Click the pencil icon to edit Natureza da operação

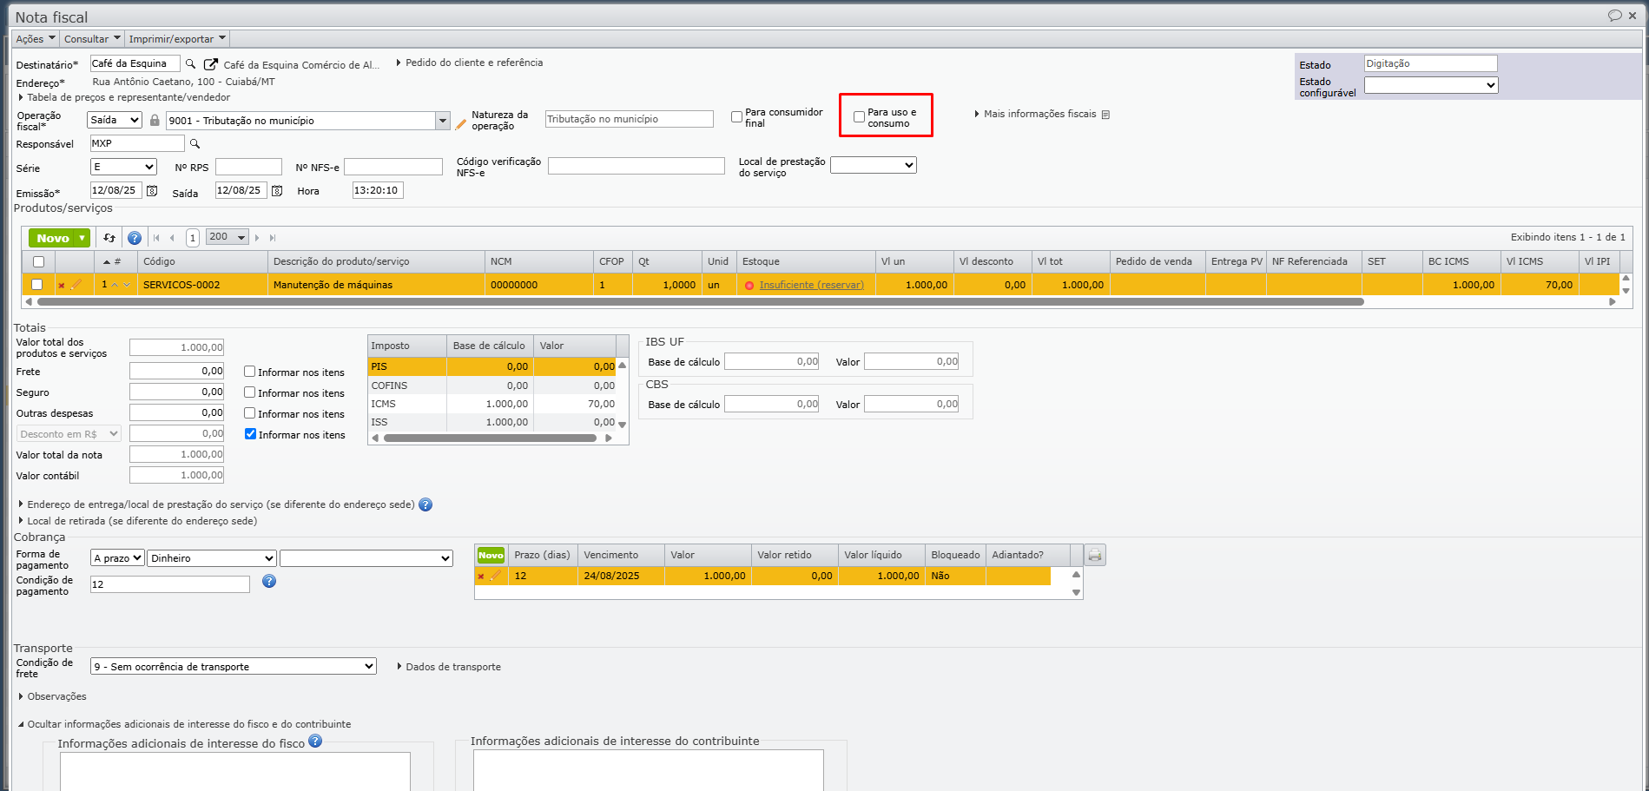461,124
